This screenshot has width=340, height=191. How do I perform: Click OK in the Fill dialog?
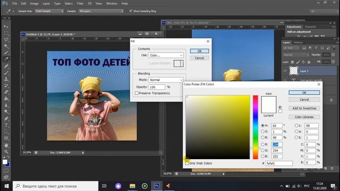point(199,51)
